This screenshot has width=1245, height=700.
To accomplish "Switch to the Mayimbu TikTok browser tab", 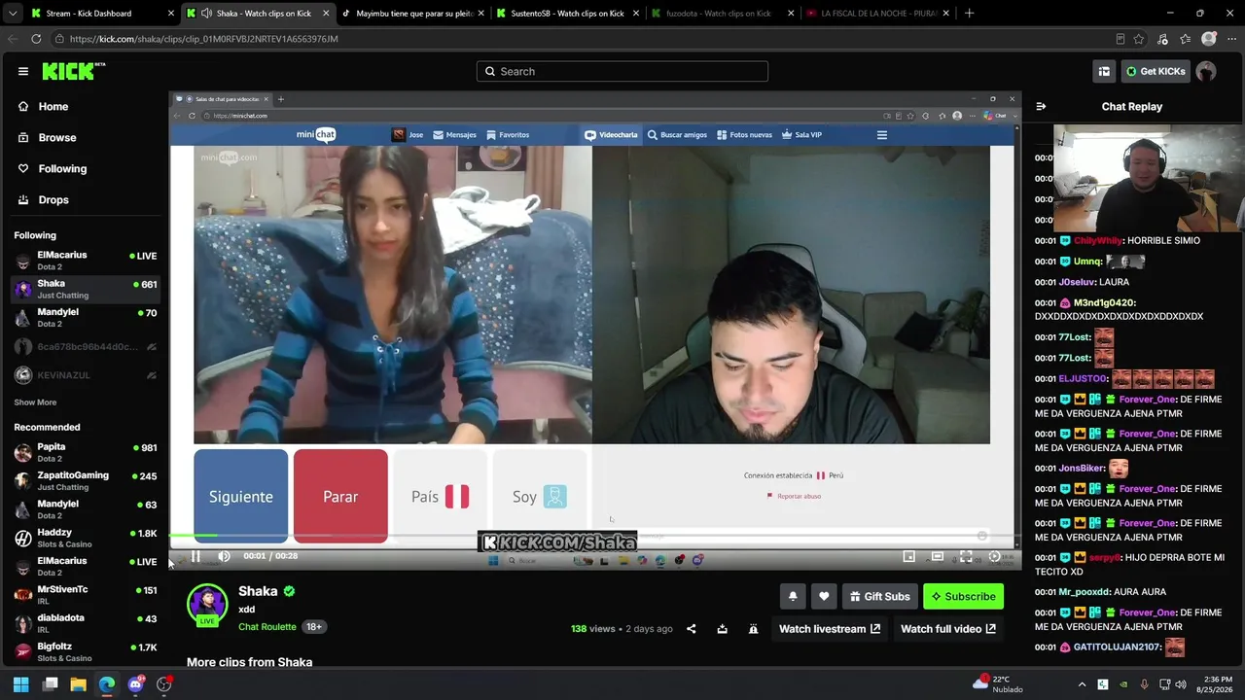I will click(x=414, y=14).
